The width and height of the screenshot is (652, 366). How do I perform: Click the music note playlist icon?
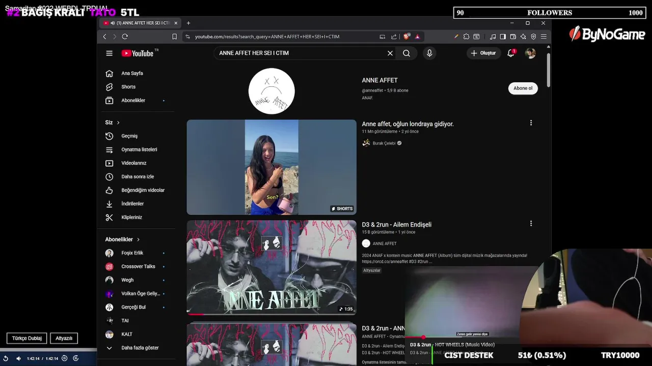coord(493,37)
